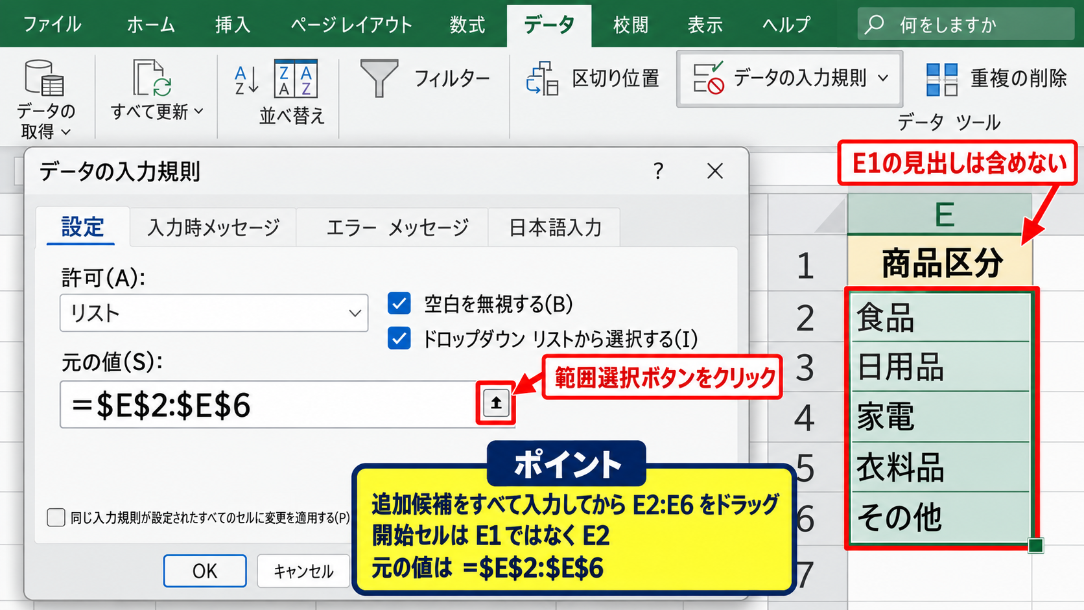Select the 日本語入力 dialog tab

pyautogui.click(x=555, y=227)
